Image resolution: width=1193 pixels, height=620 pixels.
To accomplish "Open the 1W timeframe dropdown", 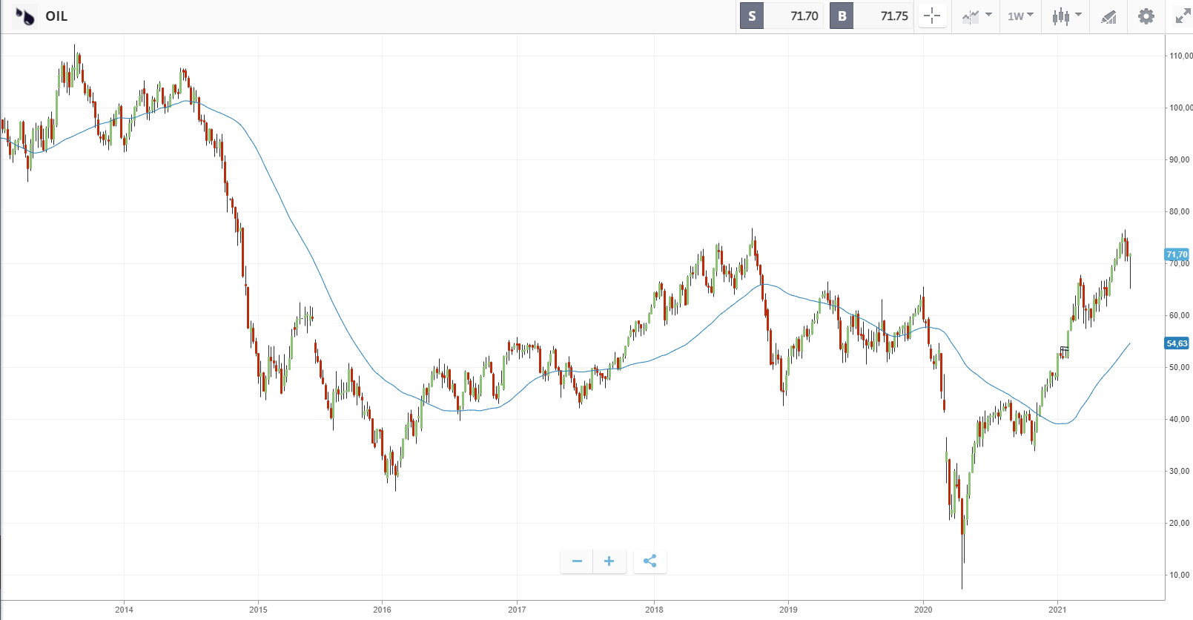I will pyautogui.click(x=1020, y=16).
